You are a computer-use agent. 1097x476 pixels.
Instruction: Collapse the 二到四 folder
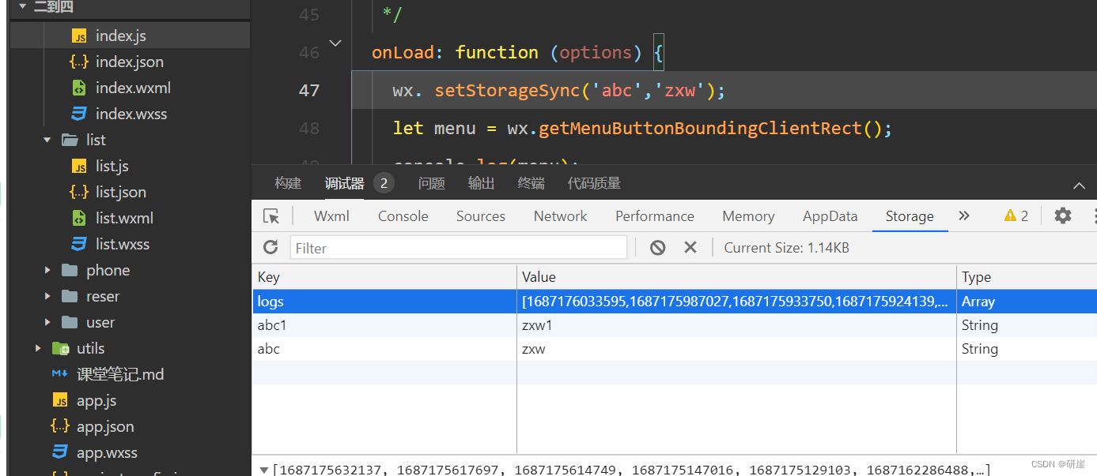coord(22,6)
